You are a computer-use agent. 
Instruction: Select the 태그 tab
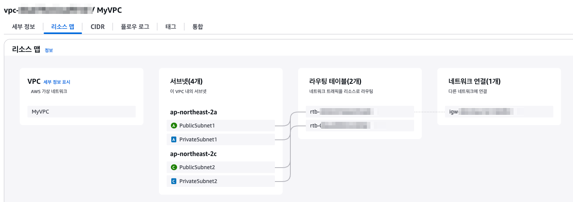(171, 27)
